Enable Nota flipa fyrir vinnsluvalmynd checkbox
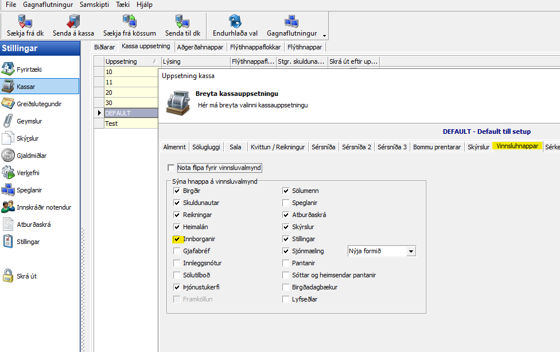Screen dimensions: 560x352 [170, 168]
